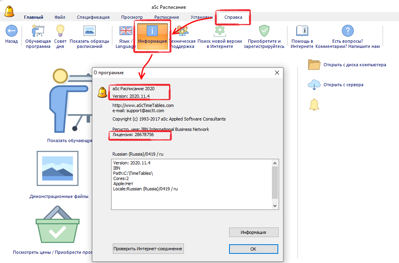Screen dimensions: 399x263
Task: Click the yellow bell icon on right panel
Action: (x=314, y=105)
